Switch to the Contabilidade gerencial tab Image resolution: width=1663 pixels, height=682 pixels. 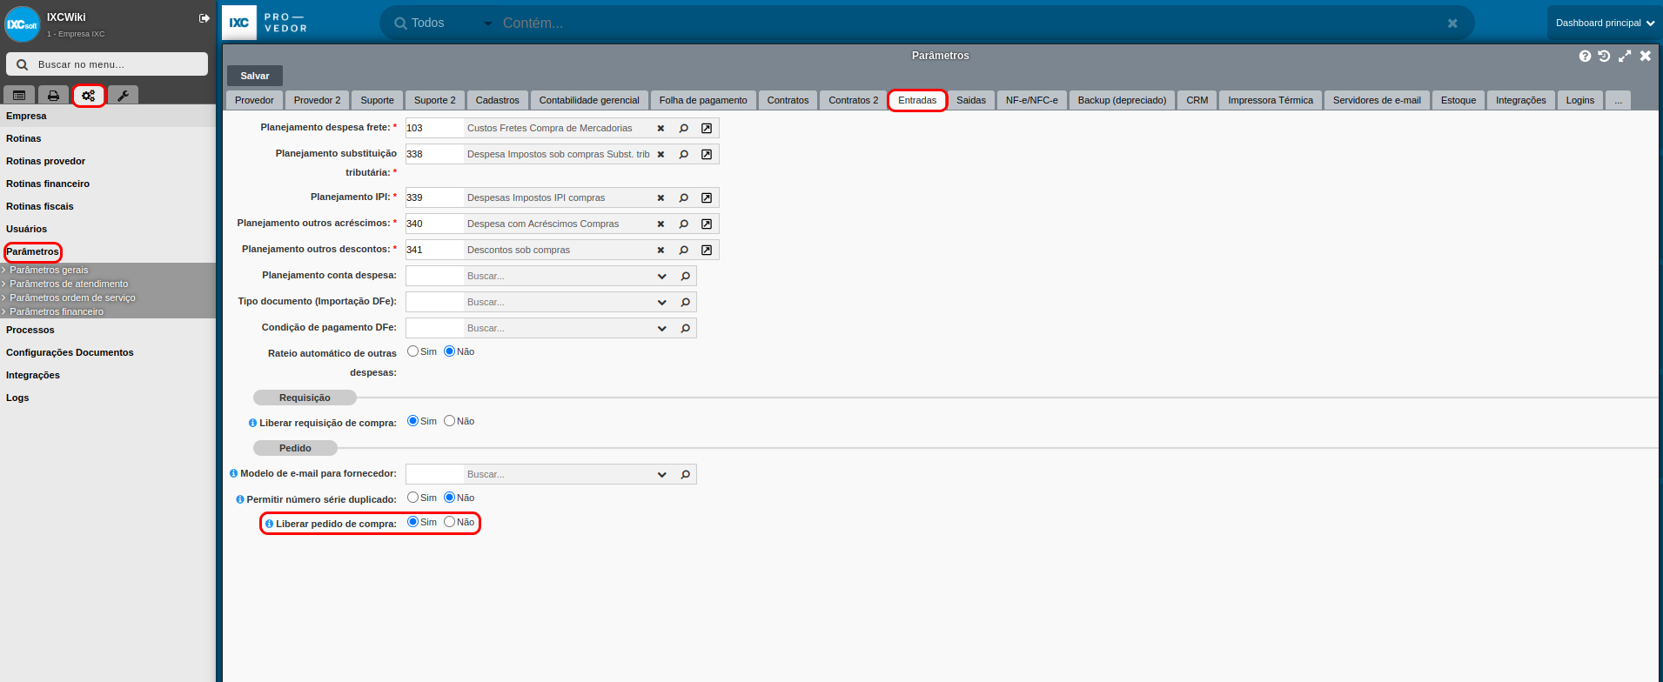(589, 100)
